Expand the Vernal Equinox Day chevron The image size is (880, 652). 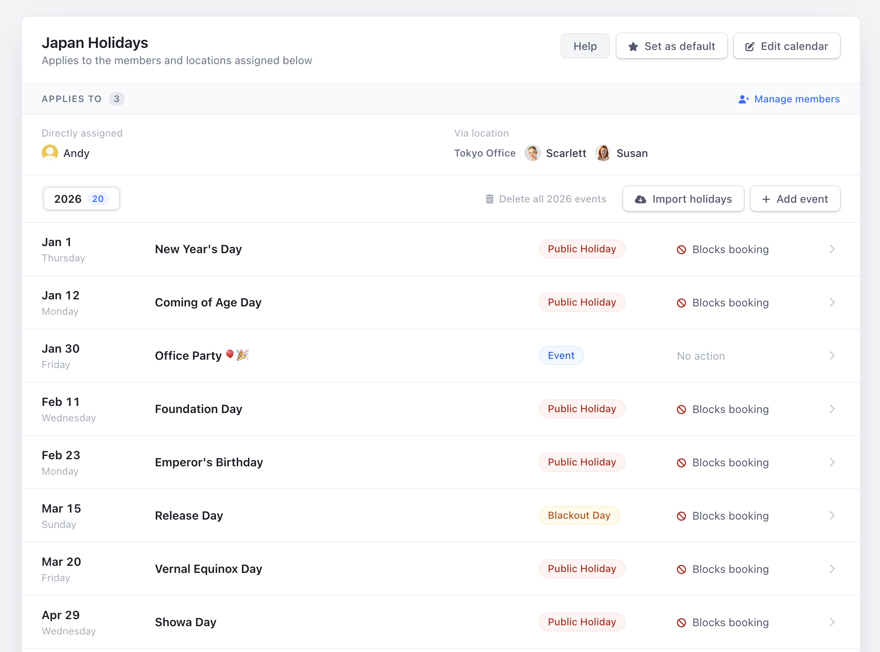coord(832,569)
